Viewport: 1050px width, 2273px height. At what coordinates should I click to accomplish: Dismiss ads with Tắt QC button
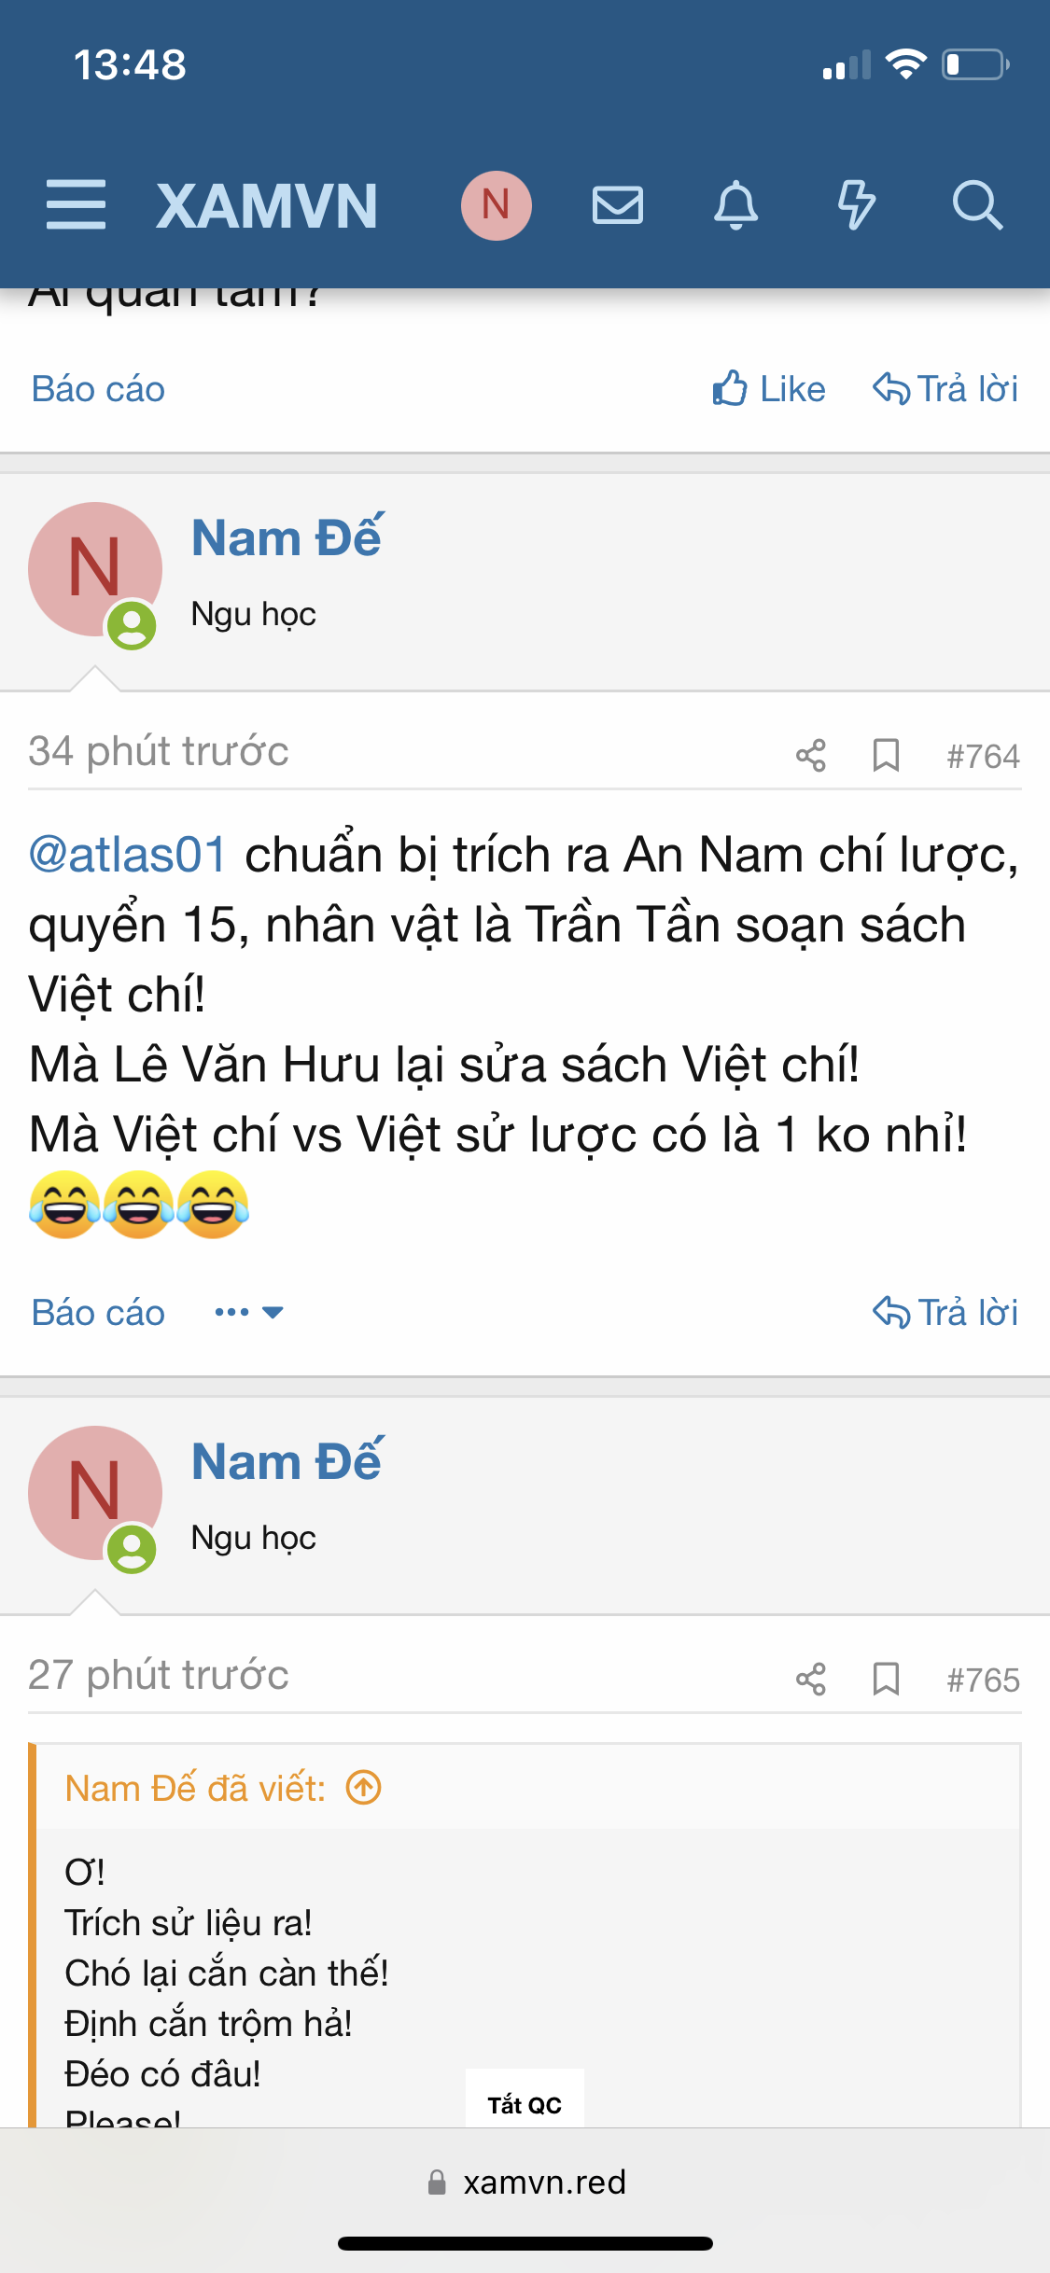525,2104
